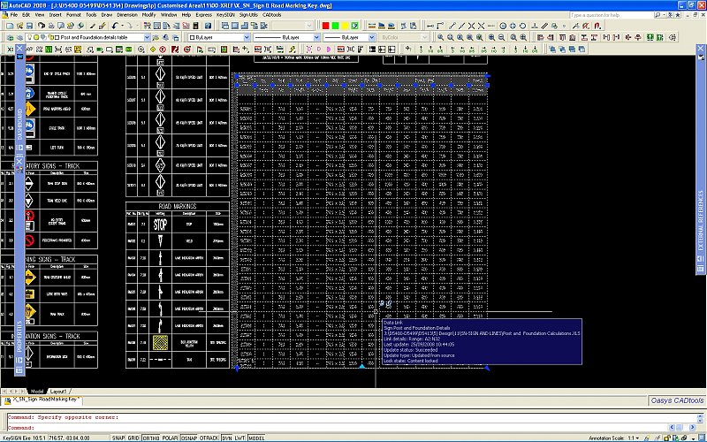This screenshot has height=442, width=707.
Task: Toggle SNAP mode in status bar
Action: coord(119,437)
